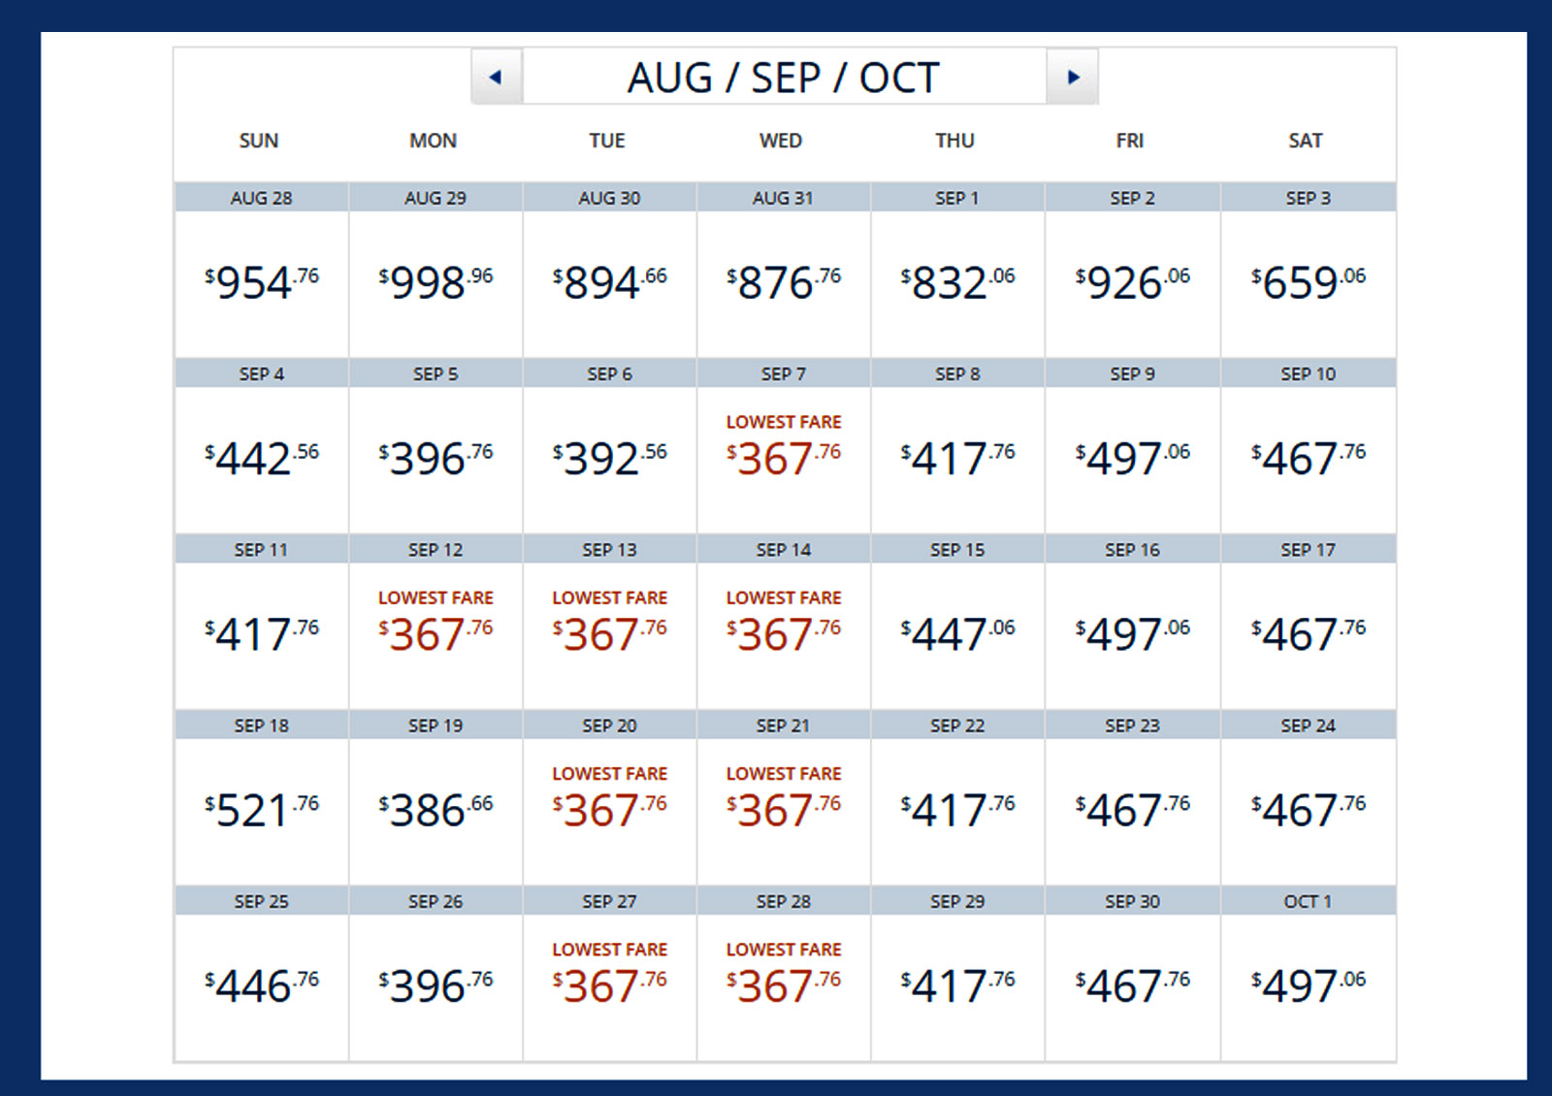Choose Aug 29 fare of $998.96
This screenshot has width=1552, height=1096.
click(x=436, y=283)
